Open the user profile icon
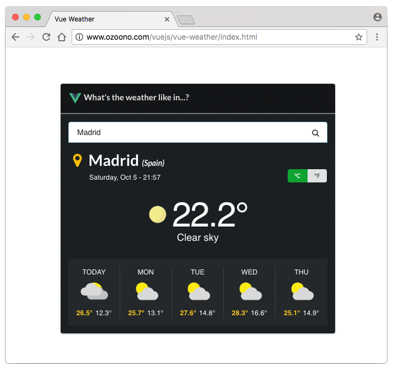The width and height of the screenshot is (393, 372). [378, 17]
